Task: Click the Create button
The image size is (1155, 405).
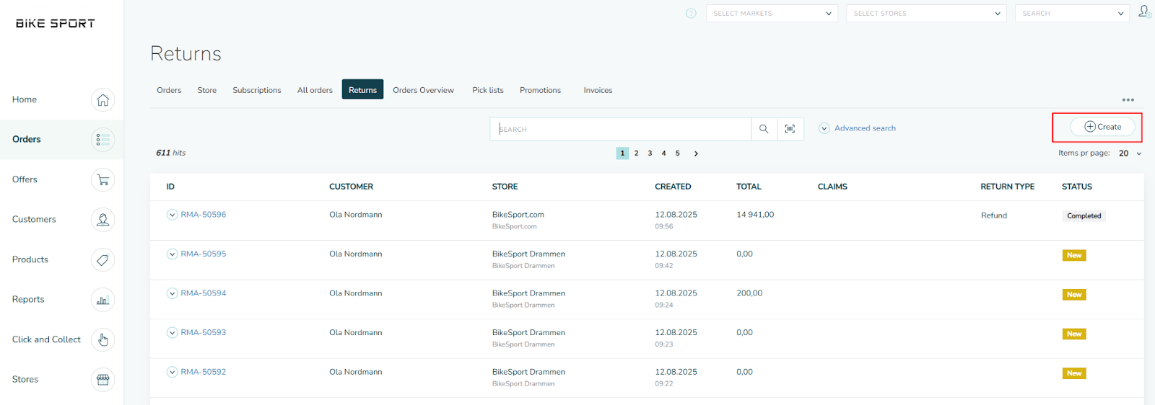Action: [x=1102, y=127]
